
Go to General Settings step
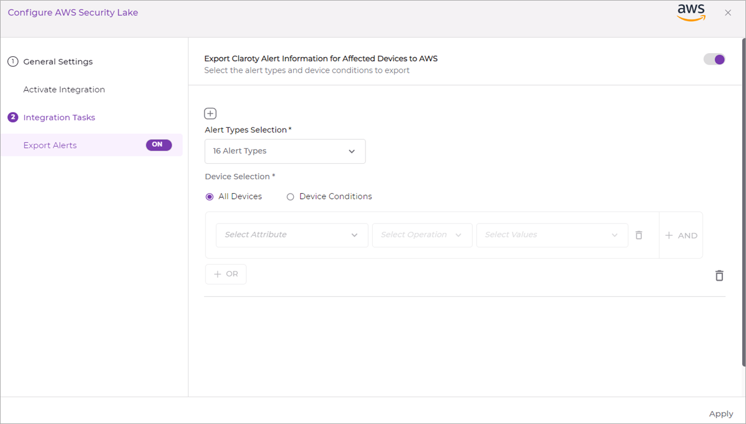[58, 61]
